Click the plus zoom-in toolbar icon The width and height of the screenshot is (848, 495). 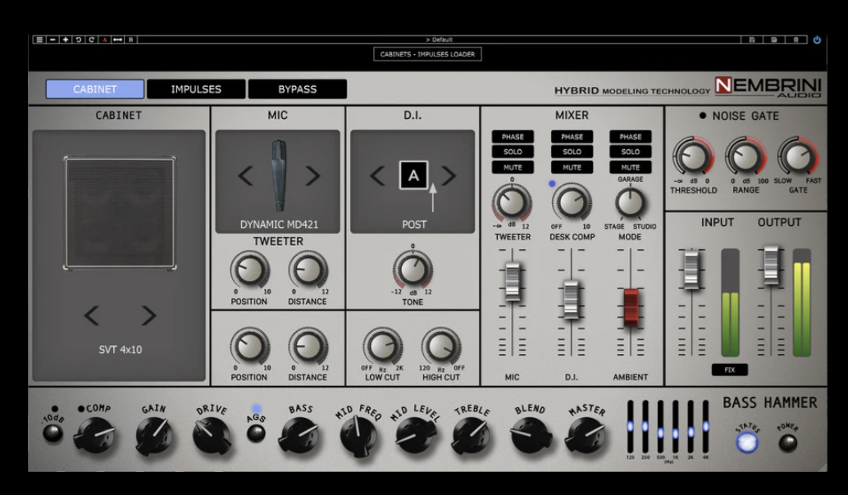[x=66, y=39]
